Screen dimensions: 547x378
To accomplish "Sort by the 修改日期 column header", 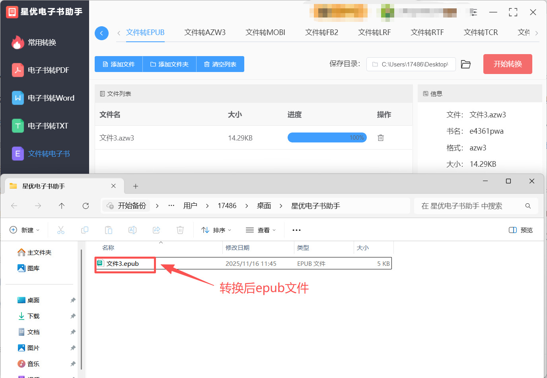I will [237, 247].
